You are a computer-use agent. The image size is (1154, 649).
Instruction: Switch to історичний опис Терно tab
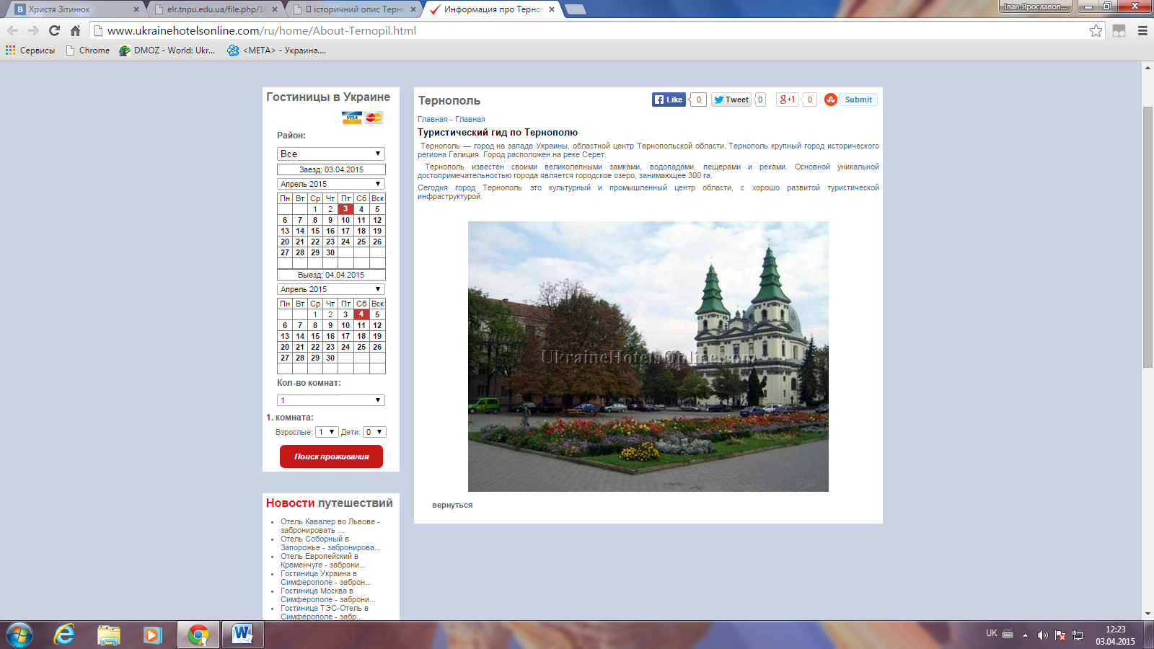(353, 9)
